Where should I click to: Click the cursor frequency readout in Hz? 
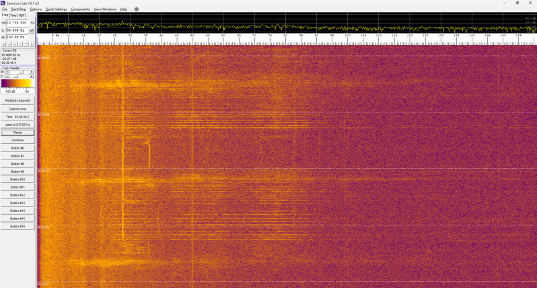coord(11,55)
